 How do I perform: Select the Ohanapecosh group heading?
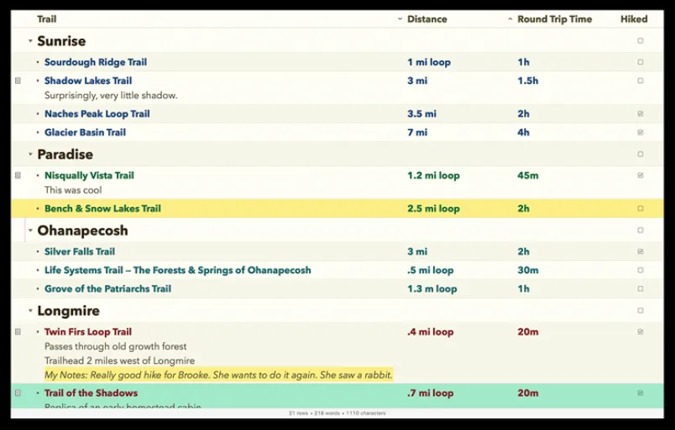coord(82,231)
